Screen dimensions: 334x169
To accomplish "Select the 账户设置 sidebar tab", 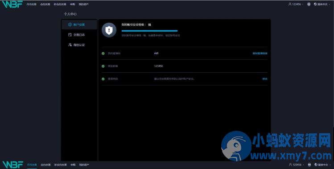I will [79, 25].
